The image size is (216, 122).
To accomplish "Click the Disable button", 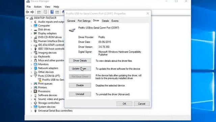I will 80,85.
